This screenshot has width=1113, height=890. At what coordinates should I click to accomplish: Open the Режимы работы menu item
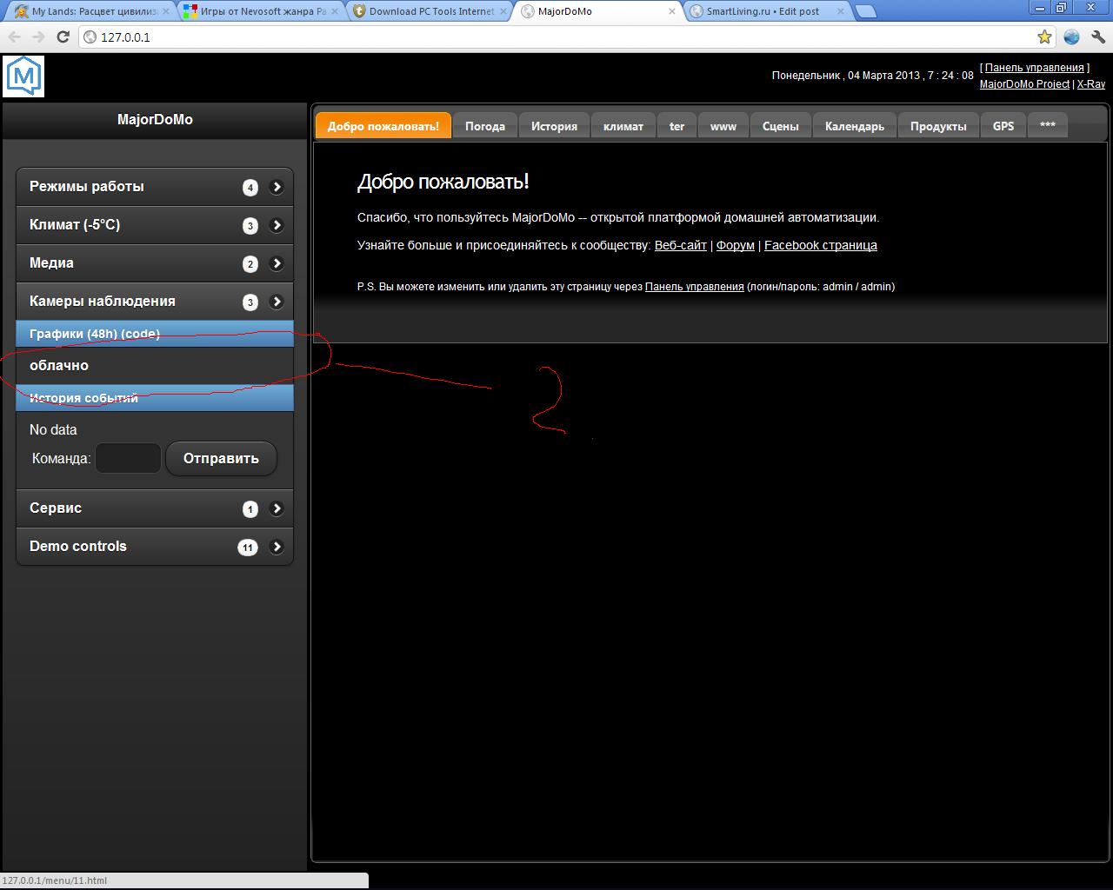[155, 187]
